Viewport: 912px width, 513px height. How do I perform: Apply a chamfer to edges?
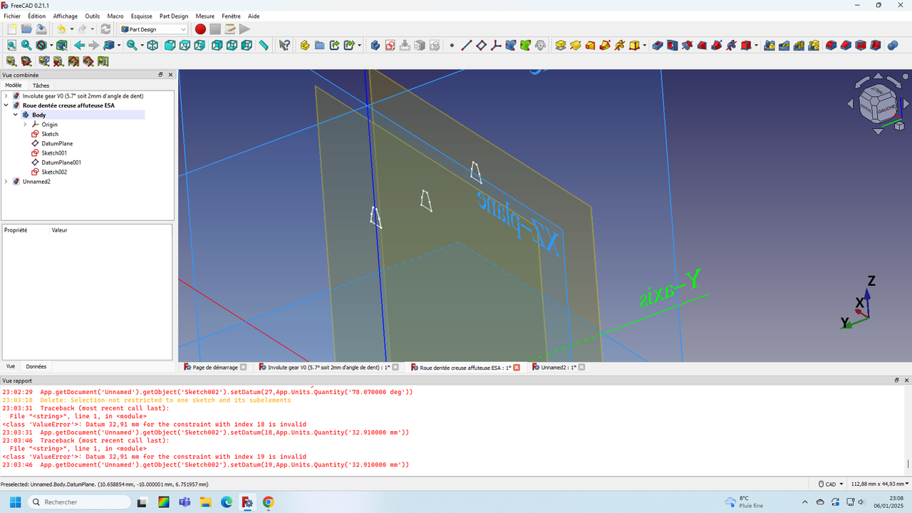[x=846, y=45]
